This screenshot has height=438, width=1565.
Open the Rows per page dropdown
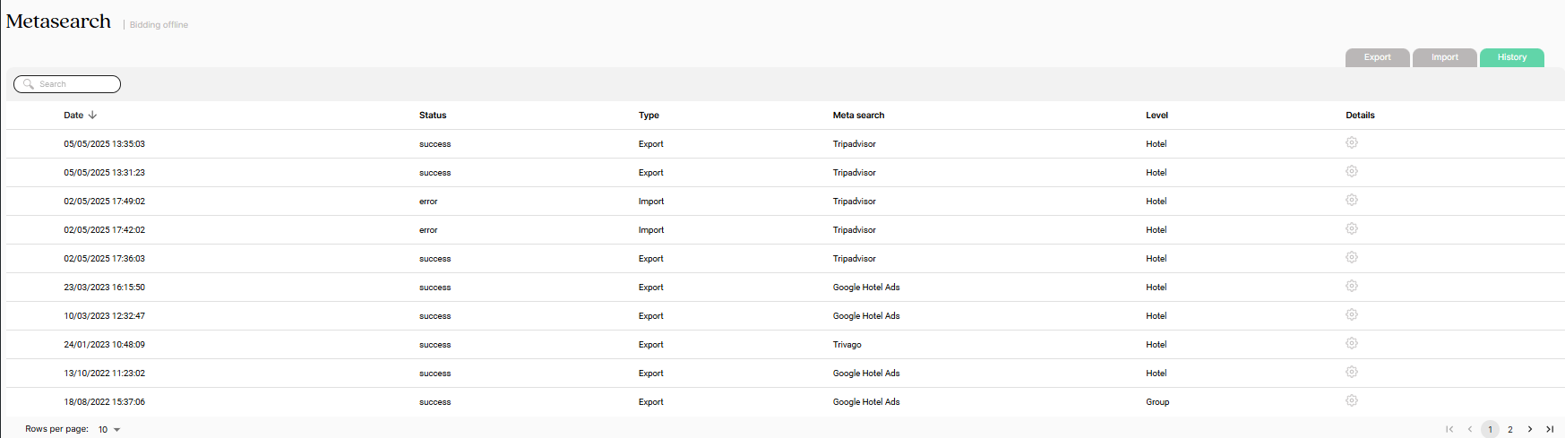(108, 430)
